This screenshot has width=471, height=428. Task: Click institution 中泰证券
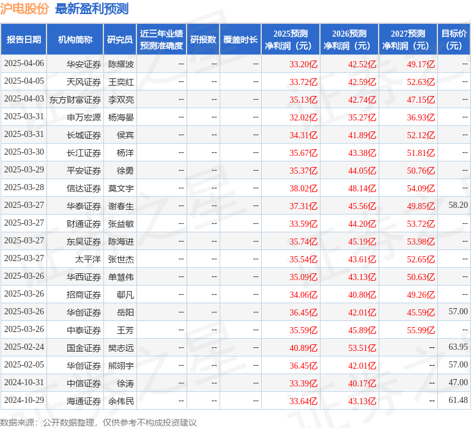tap(84, 330)
